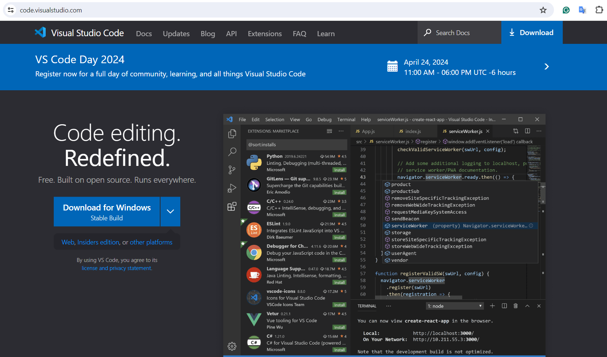Screen dimensions: 607x357
Task: Kill terminal with the trash icon
Action: click(516, 306)
